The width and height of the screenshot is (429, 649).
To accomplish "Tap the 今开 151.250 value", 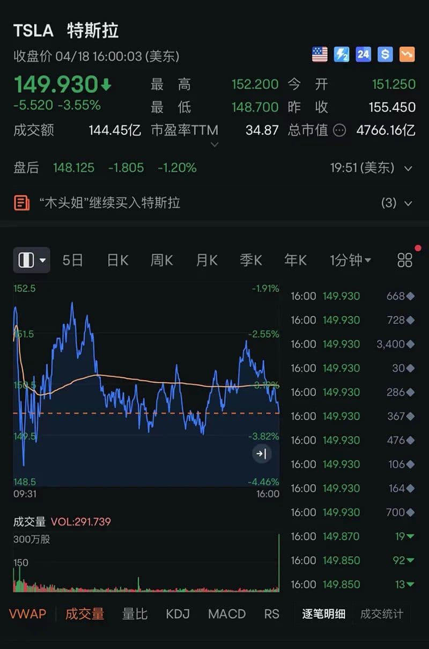I will 394,84.
